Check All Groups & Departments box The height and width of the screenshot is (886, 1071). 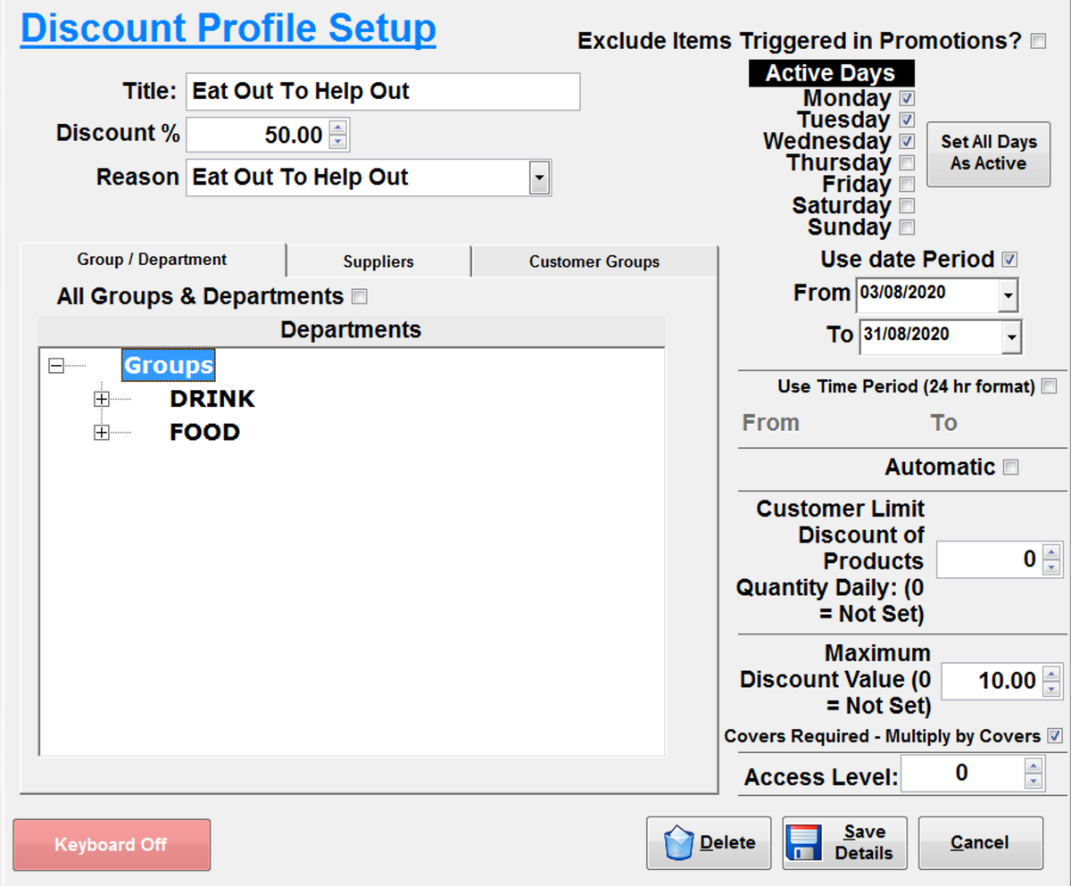coord(360,296)
